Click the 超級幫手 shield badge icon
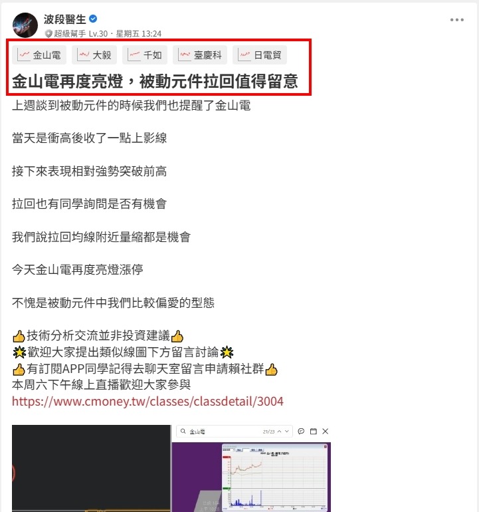This screenshot has height=512, width=479. click(x=48, y=34)
